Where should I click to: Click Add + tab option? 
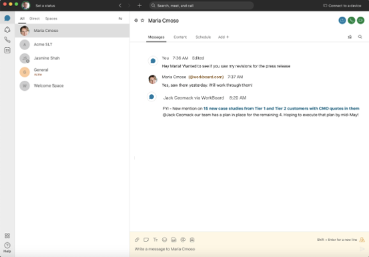coord(224,37)
